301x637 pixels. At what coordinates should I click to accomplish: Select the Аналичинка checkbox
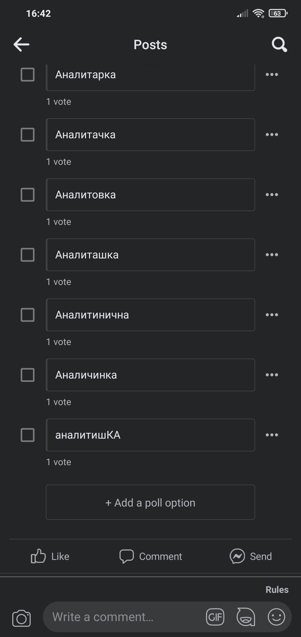pos(28,375)
